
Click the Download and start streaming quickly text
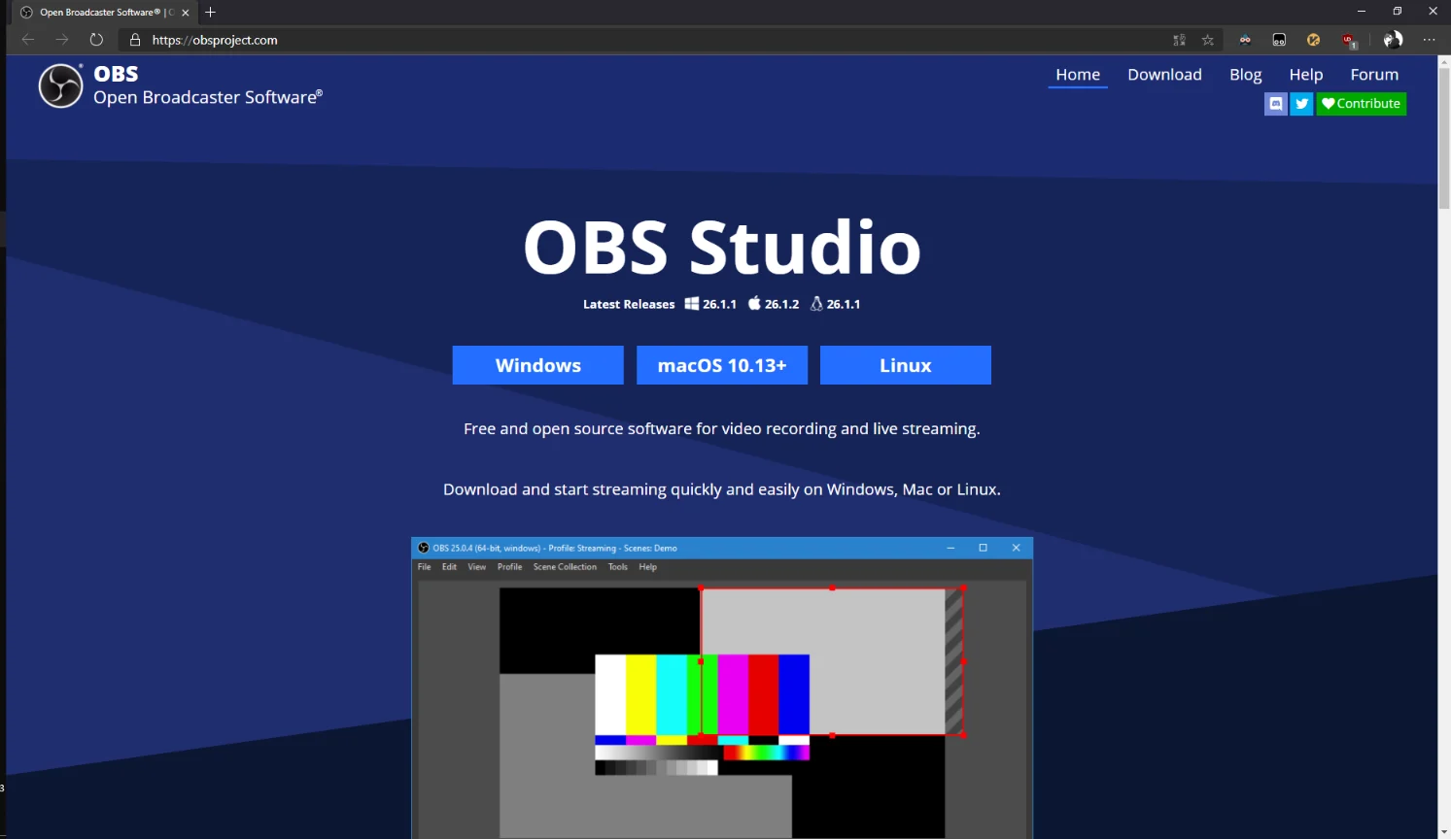pos(722,489)
